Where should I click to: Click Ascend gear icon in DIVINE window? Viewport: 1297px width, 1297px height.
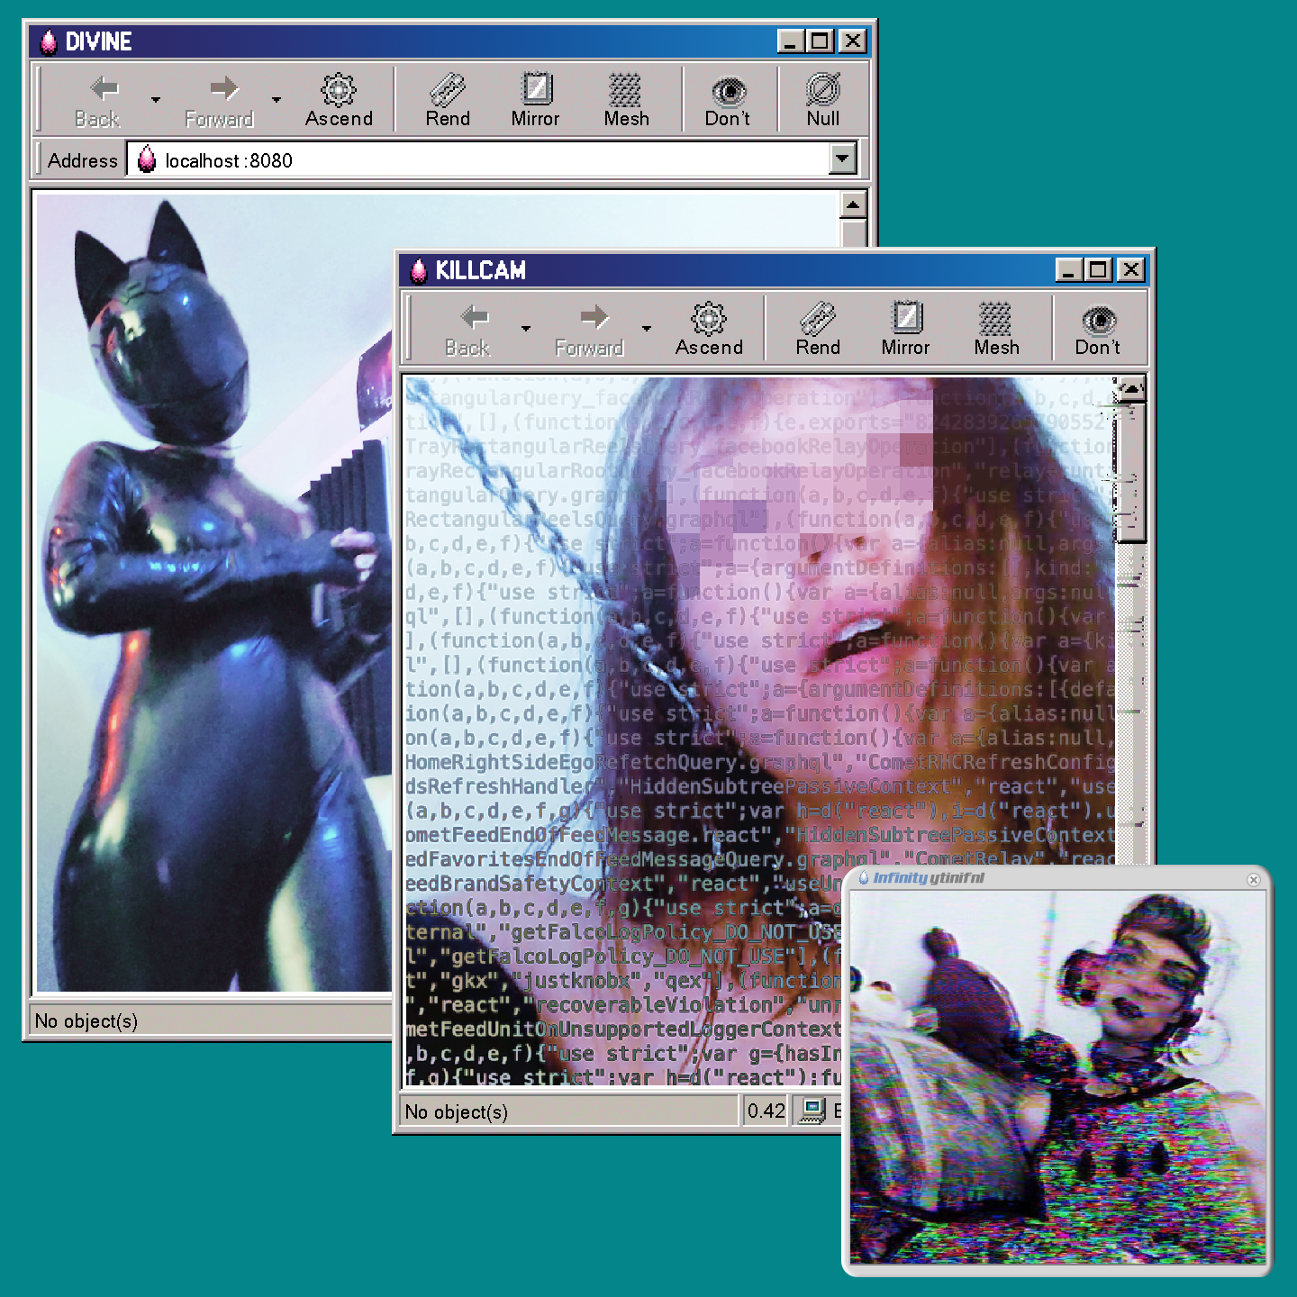pos(339,90)
